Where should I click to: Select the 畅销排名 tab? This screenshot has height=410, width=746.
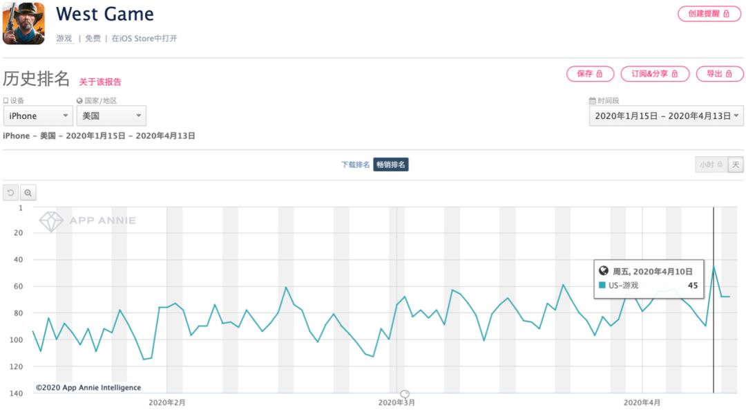(391, 165)
